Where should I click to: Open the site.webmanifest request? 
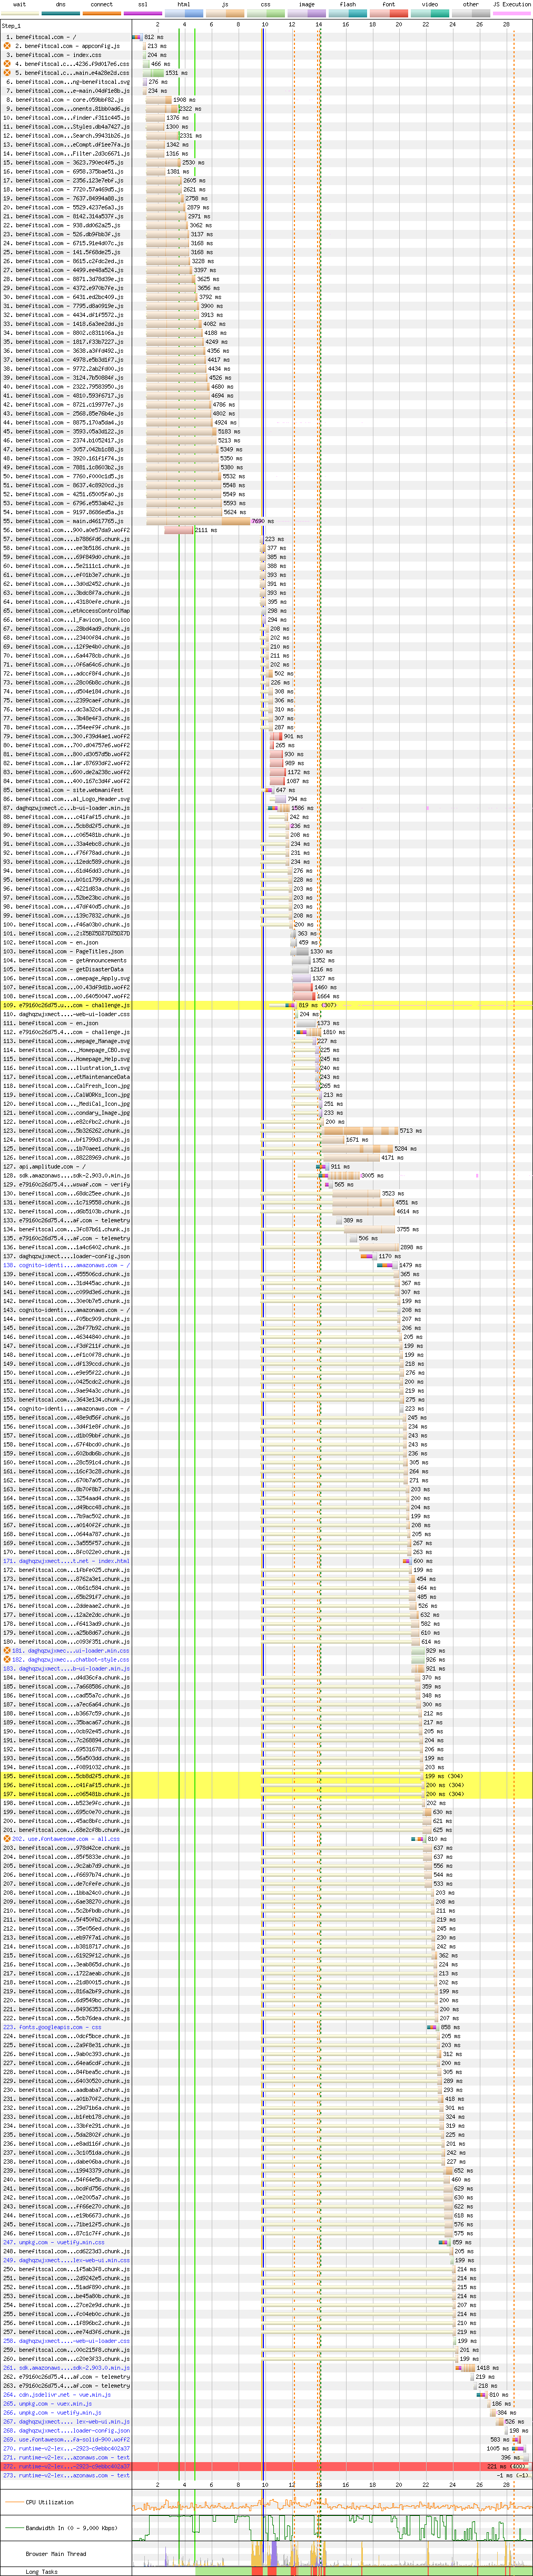[66, 790]
